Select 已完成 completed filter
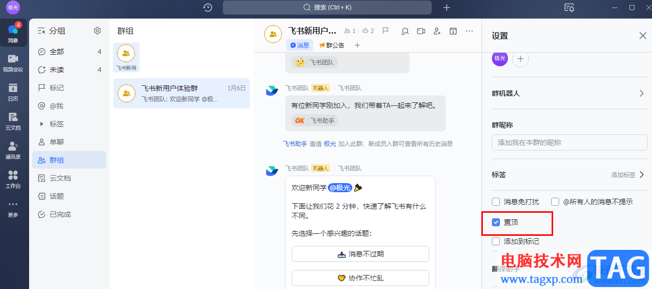The height and width of the screenshot is (289, 652). coord(69,214)
